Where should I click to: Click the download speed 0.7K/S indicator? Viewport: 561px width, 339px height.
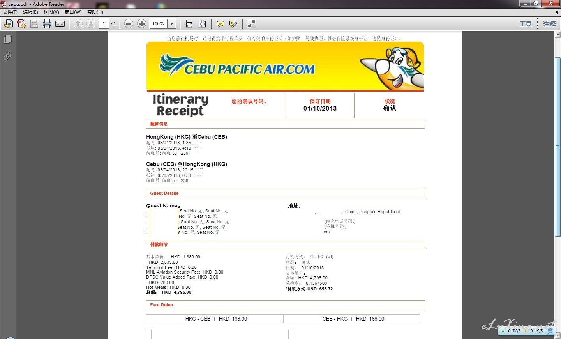[x=511, y=330]
